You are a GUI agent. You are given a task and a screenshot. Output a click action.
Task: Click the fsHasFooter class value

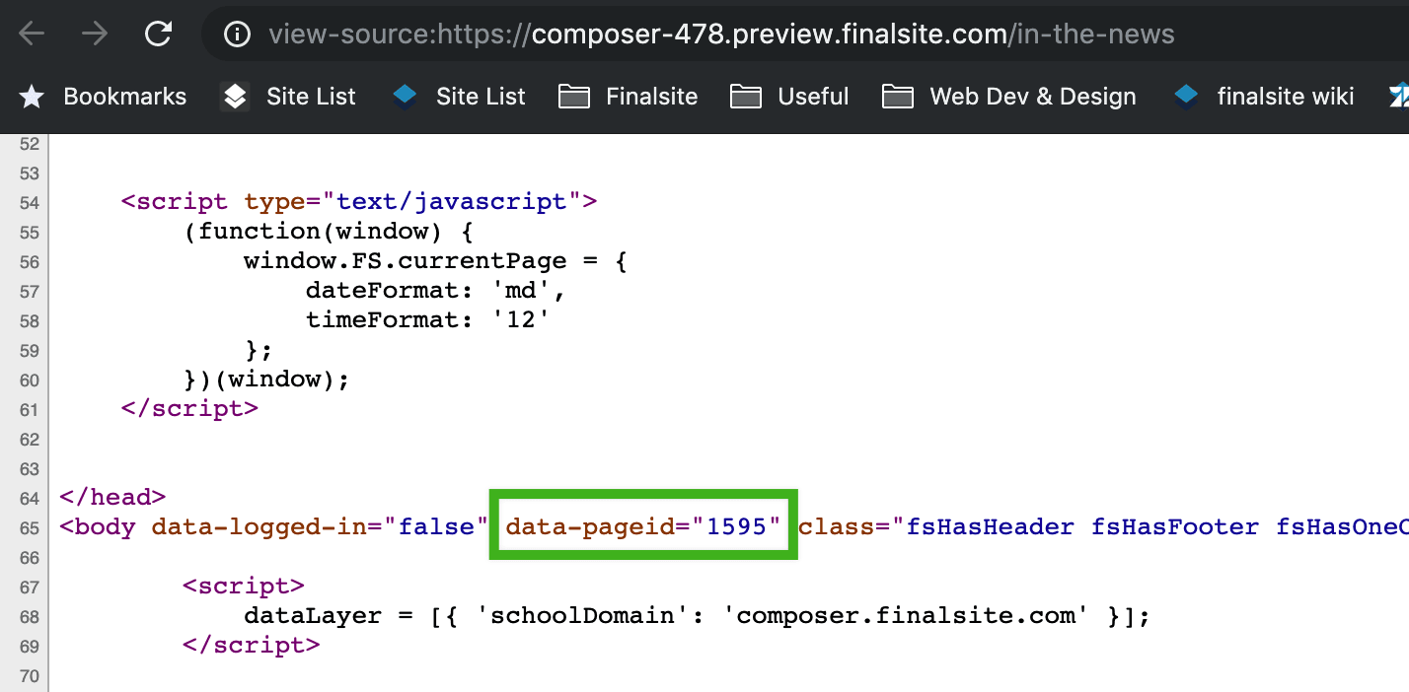pos(1175,526)
